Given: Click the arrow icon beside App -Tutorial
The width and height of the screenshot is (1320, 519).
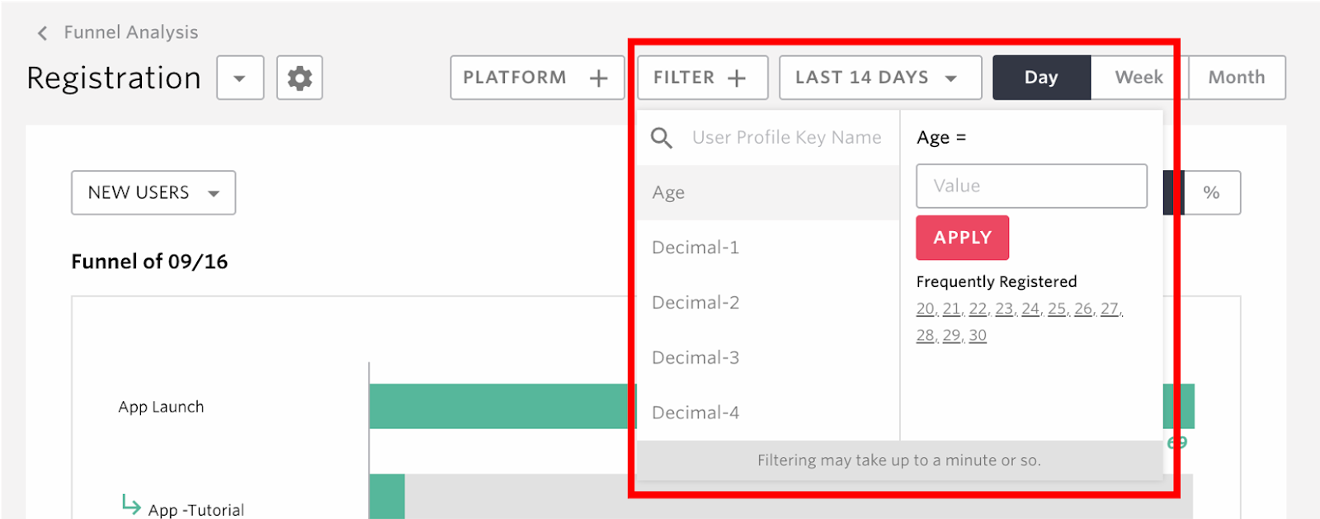Looking at the screenshot, I should point(130,504).
